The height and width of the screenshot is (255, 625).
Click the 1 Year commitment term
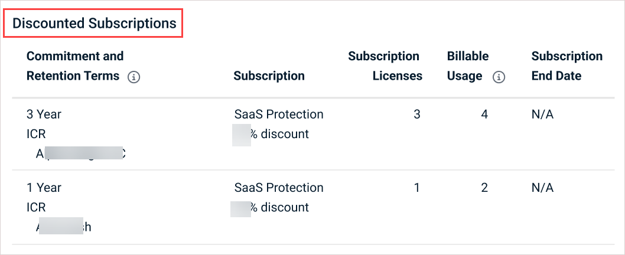44,188
